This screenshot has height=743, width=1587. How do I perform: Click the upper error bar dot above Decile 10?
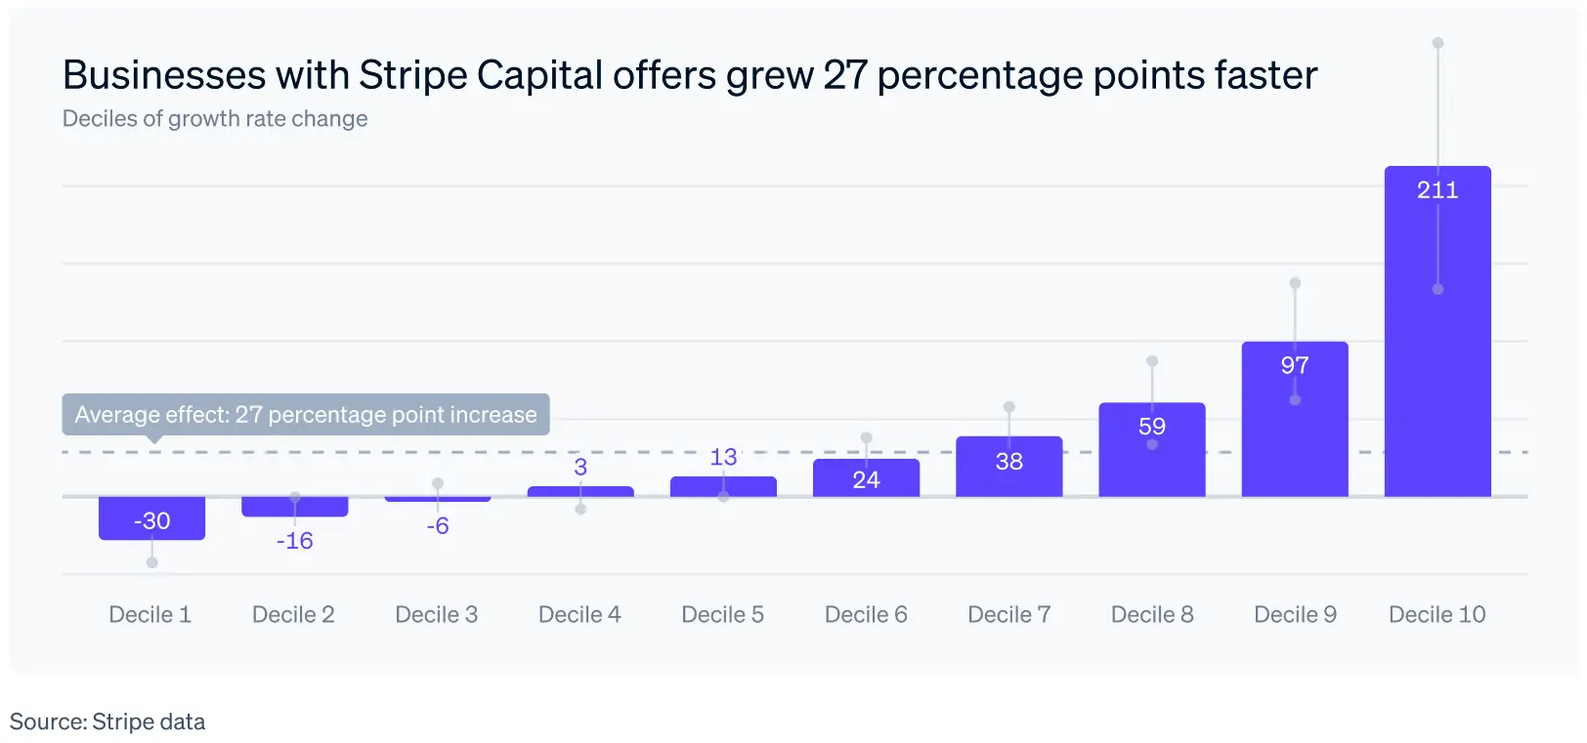[x=1437, y=43]
